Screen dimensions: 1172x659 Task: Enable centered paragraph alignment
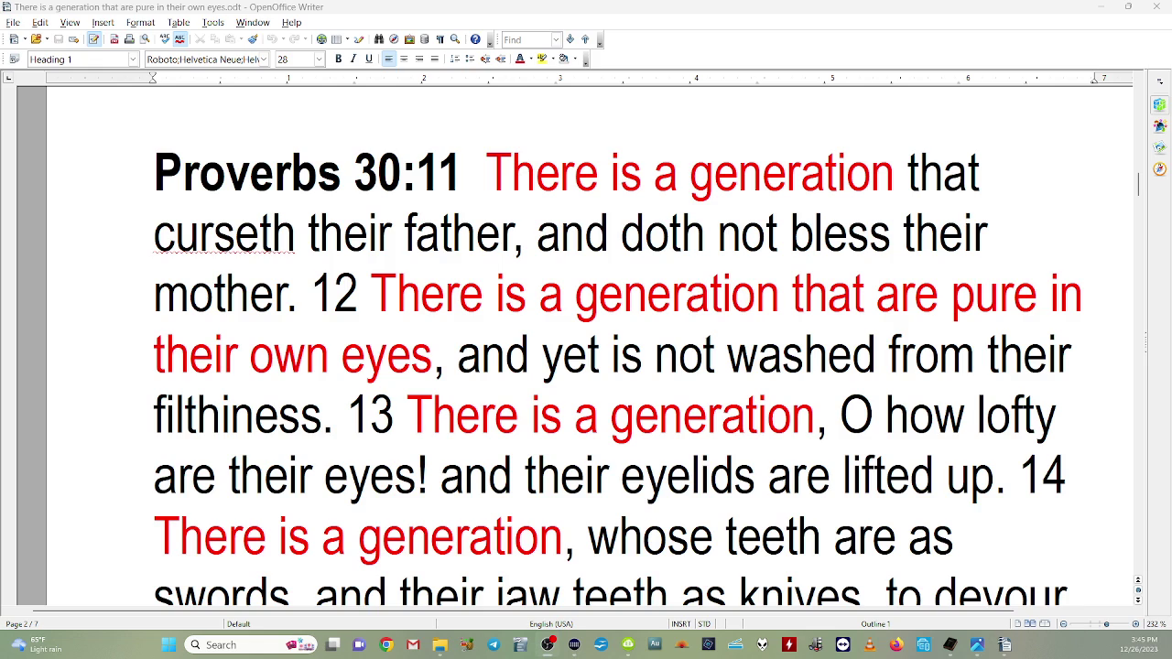coord(403,59)
